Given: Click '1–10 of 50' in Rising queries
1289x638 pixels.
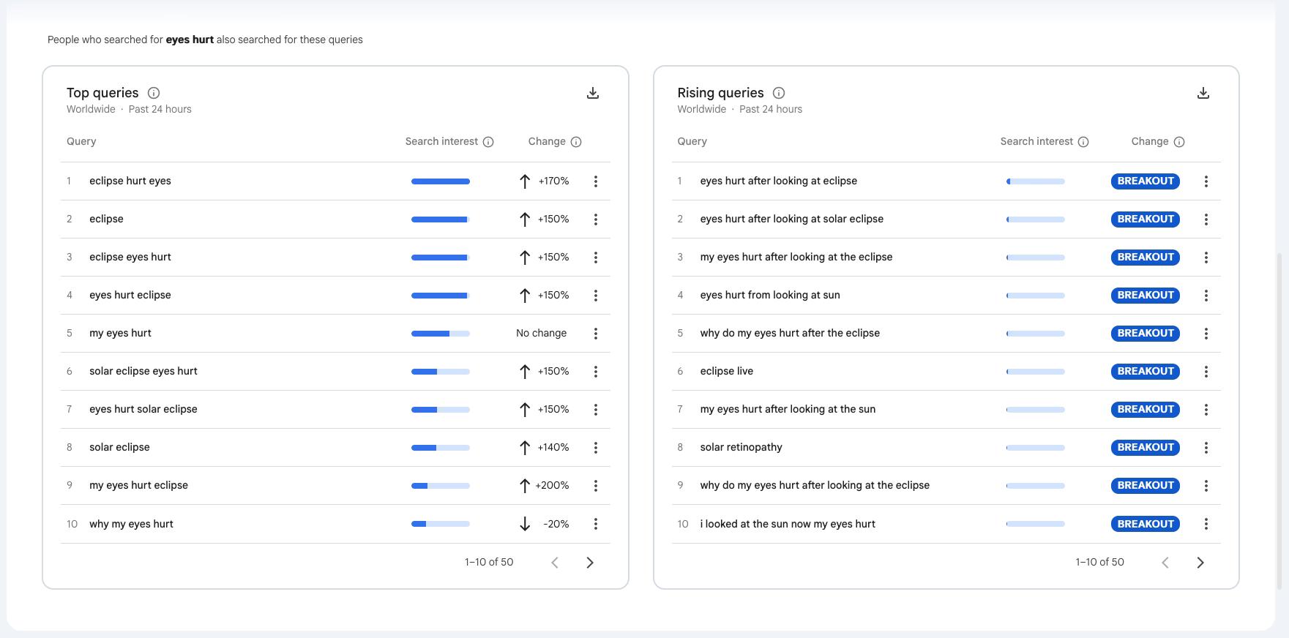Looking at the screenshot, I should coord(1099,562).
